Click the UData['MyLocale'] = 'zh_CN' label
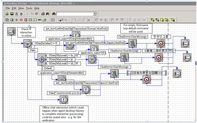The width and height of the screenshot is (197, 123). click(64, 63)
